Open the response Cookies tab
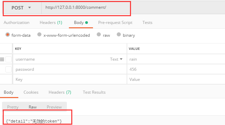 click(31, 92)
